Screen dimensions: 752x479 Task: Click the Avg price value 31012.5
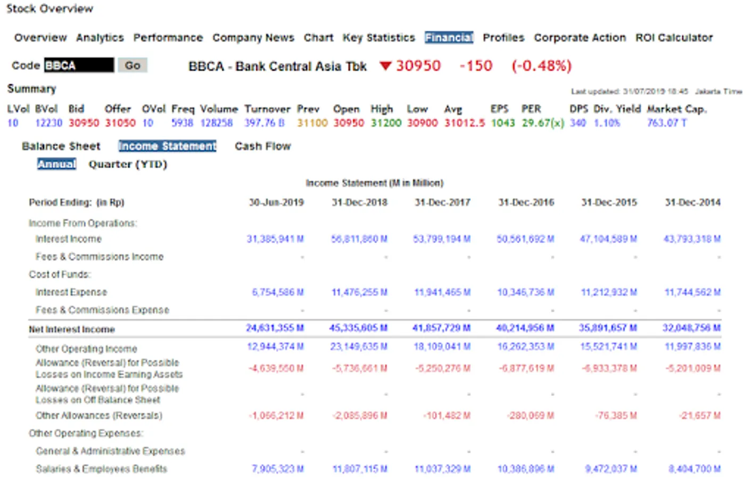point(465,123)
